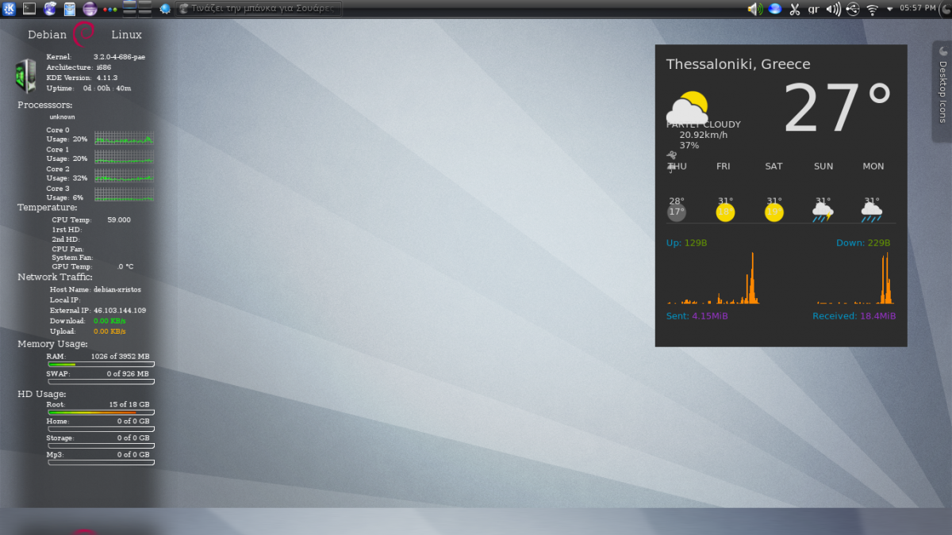Click the FRI sunny forecast icon
This screenshot has width=952, height=535.
[725, 212]
